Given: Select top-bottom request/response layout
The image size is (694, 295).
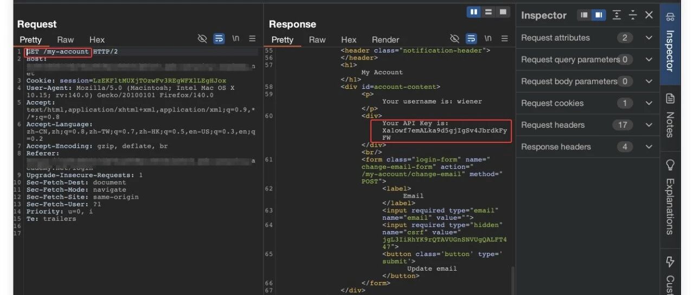Looking at the screenshot, I should 489,11.
